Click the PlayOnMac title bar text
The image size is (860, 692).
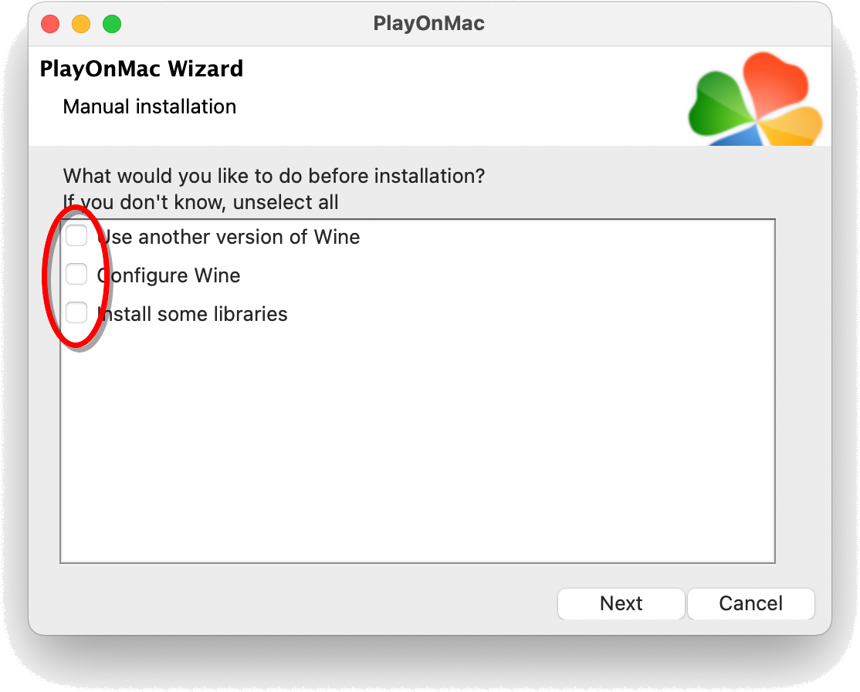[430, 23]
